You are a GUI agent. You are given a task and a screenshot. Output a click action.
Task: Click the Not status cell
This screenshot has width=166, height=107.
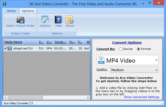coord(86,48)
